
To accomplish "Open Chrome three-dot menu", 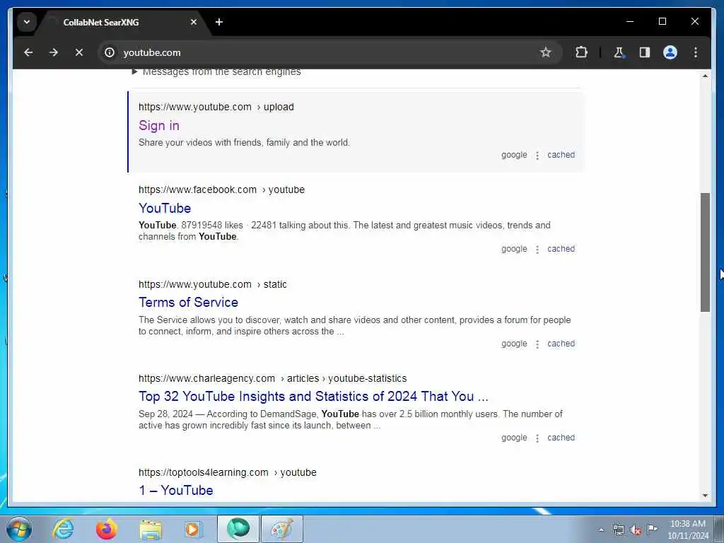I will tap(696, 52).
